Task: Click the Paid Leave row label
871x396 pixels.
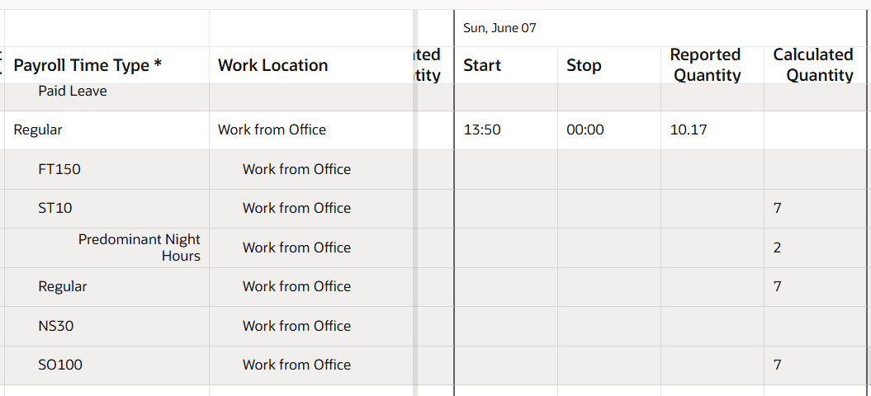Action: tap(73, 91)
